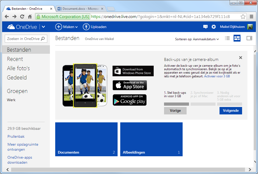Close the camera back-up banner
The image size is (258, 174).
[x=240, y=58]
